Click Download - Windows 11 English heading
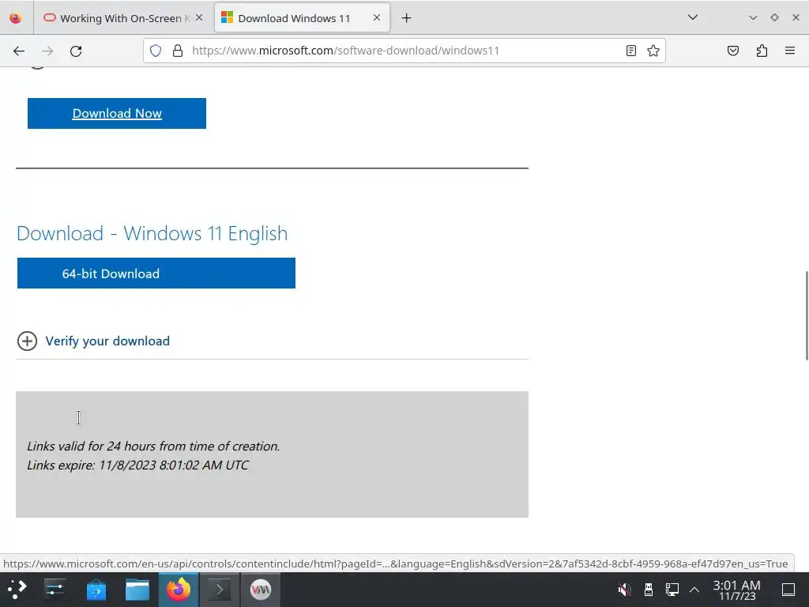The height and width of the screenshot is (607, 809). coord(152,233)
